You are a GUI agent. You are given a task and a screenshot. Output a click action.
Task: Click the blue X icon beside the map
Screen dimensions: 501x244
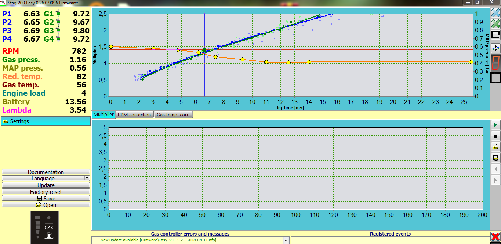[x=495, y=13]
